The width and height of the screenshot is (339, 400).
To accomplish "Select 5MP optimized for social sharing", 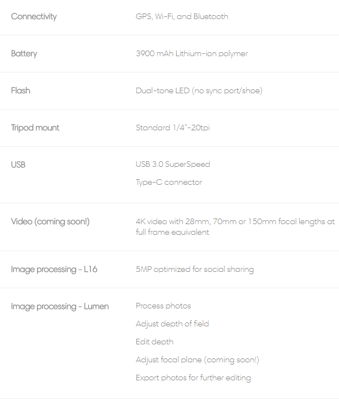I will [x=195, y=270].
